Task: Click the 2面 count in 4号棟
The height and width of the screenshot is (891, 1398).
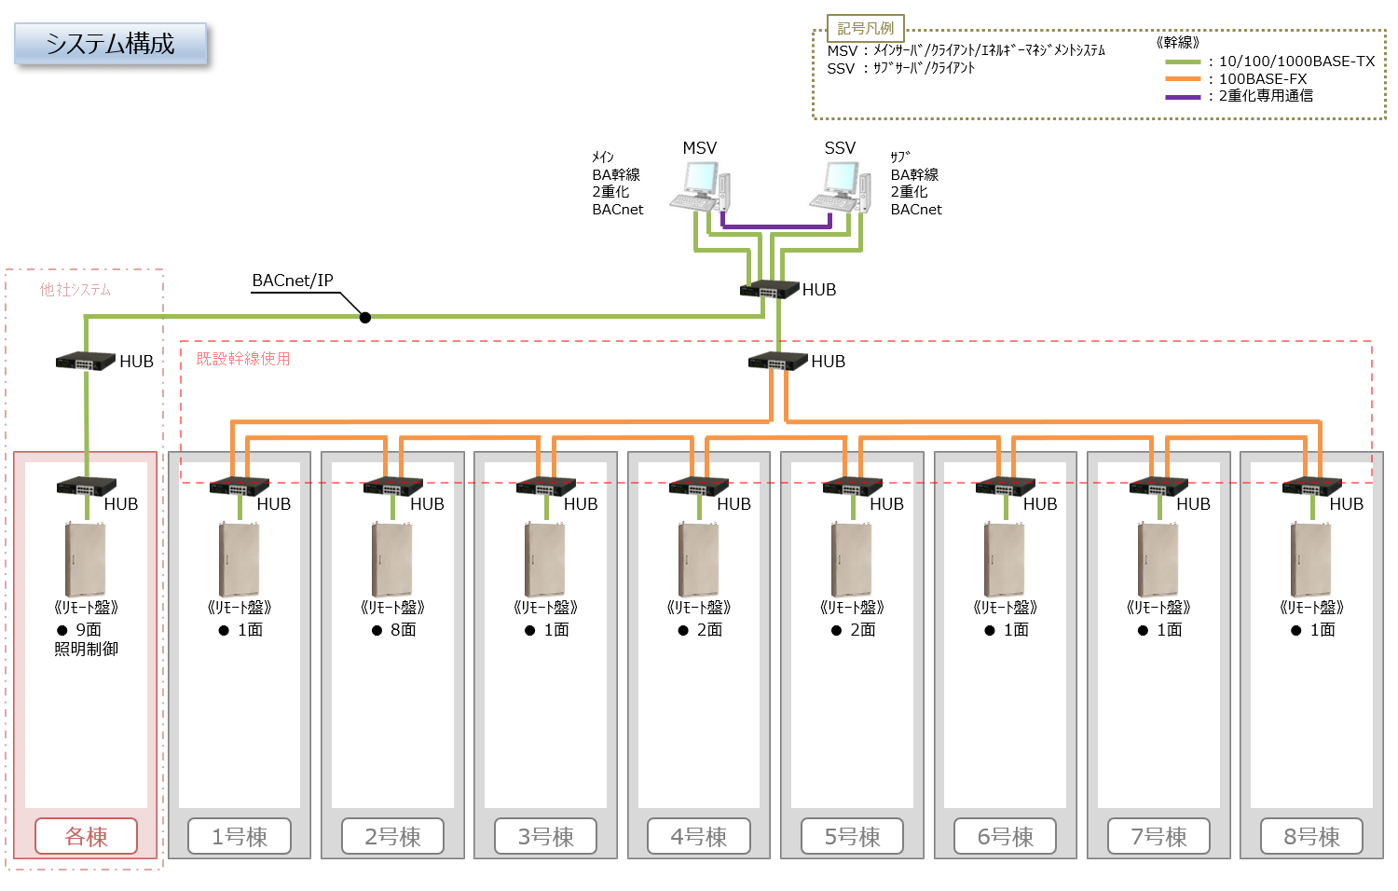Action: [x=709, y=630]
